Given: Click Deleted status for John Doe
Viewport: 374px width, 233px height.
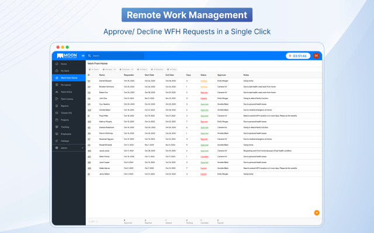Looking at the screenshot, I should pyautogui.click(x=203, y=98).
